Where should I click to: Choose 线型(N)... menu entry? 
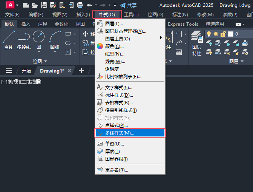click(x=130, y=54)
